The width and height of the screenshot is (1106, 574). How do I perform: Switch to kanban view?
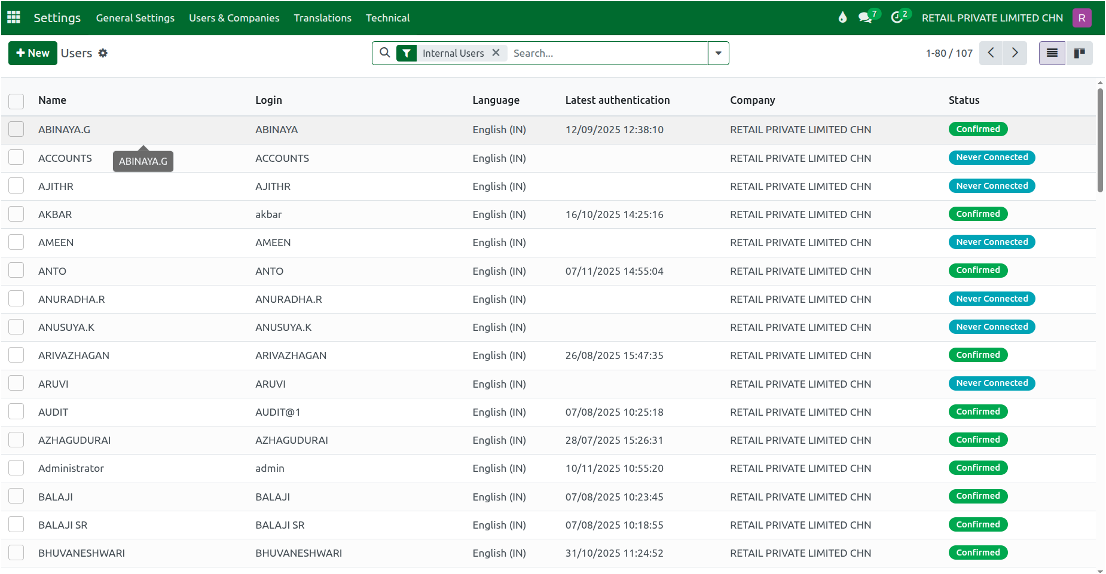pyautogui.click(x=1080, y=53)
